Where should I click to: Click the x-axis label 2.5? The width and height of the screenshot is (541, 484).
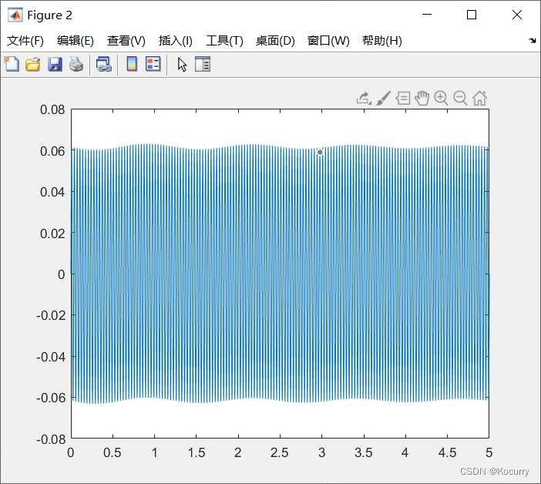point(280,452)
